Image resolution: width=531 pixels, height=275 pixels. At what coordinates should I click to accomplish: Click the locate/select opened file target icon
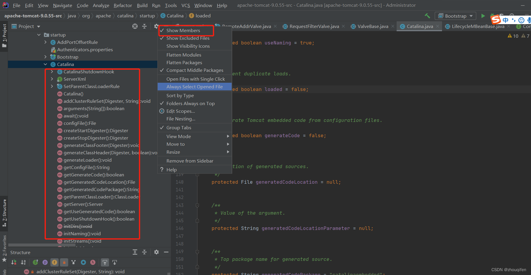click(x=135, y=26)
